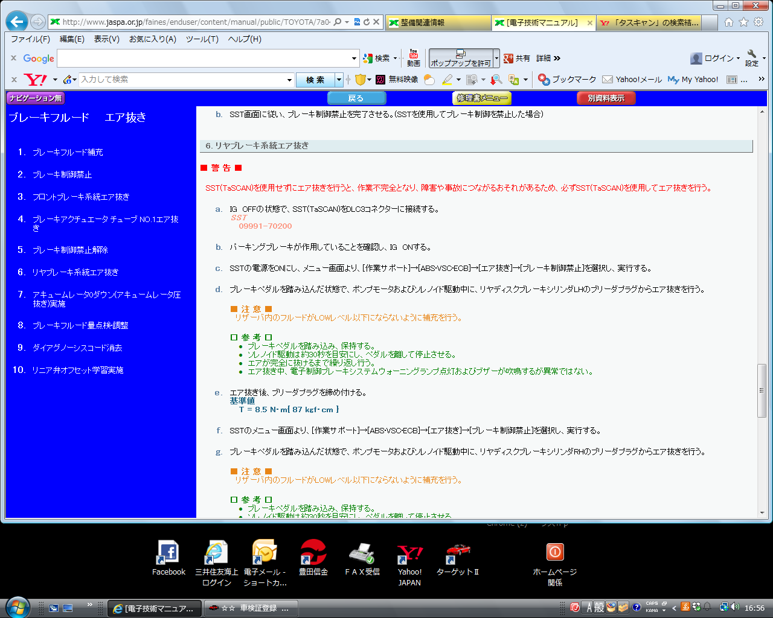This screenshot has width=773, height=618.
Task: Click the Yahoo toolbar weather icon
Action: click(429, 79)
